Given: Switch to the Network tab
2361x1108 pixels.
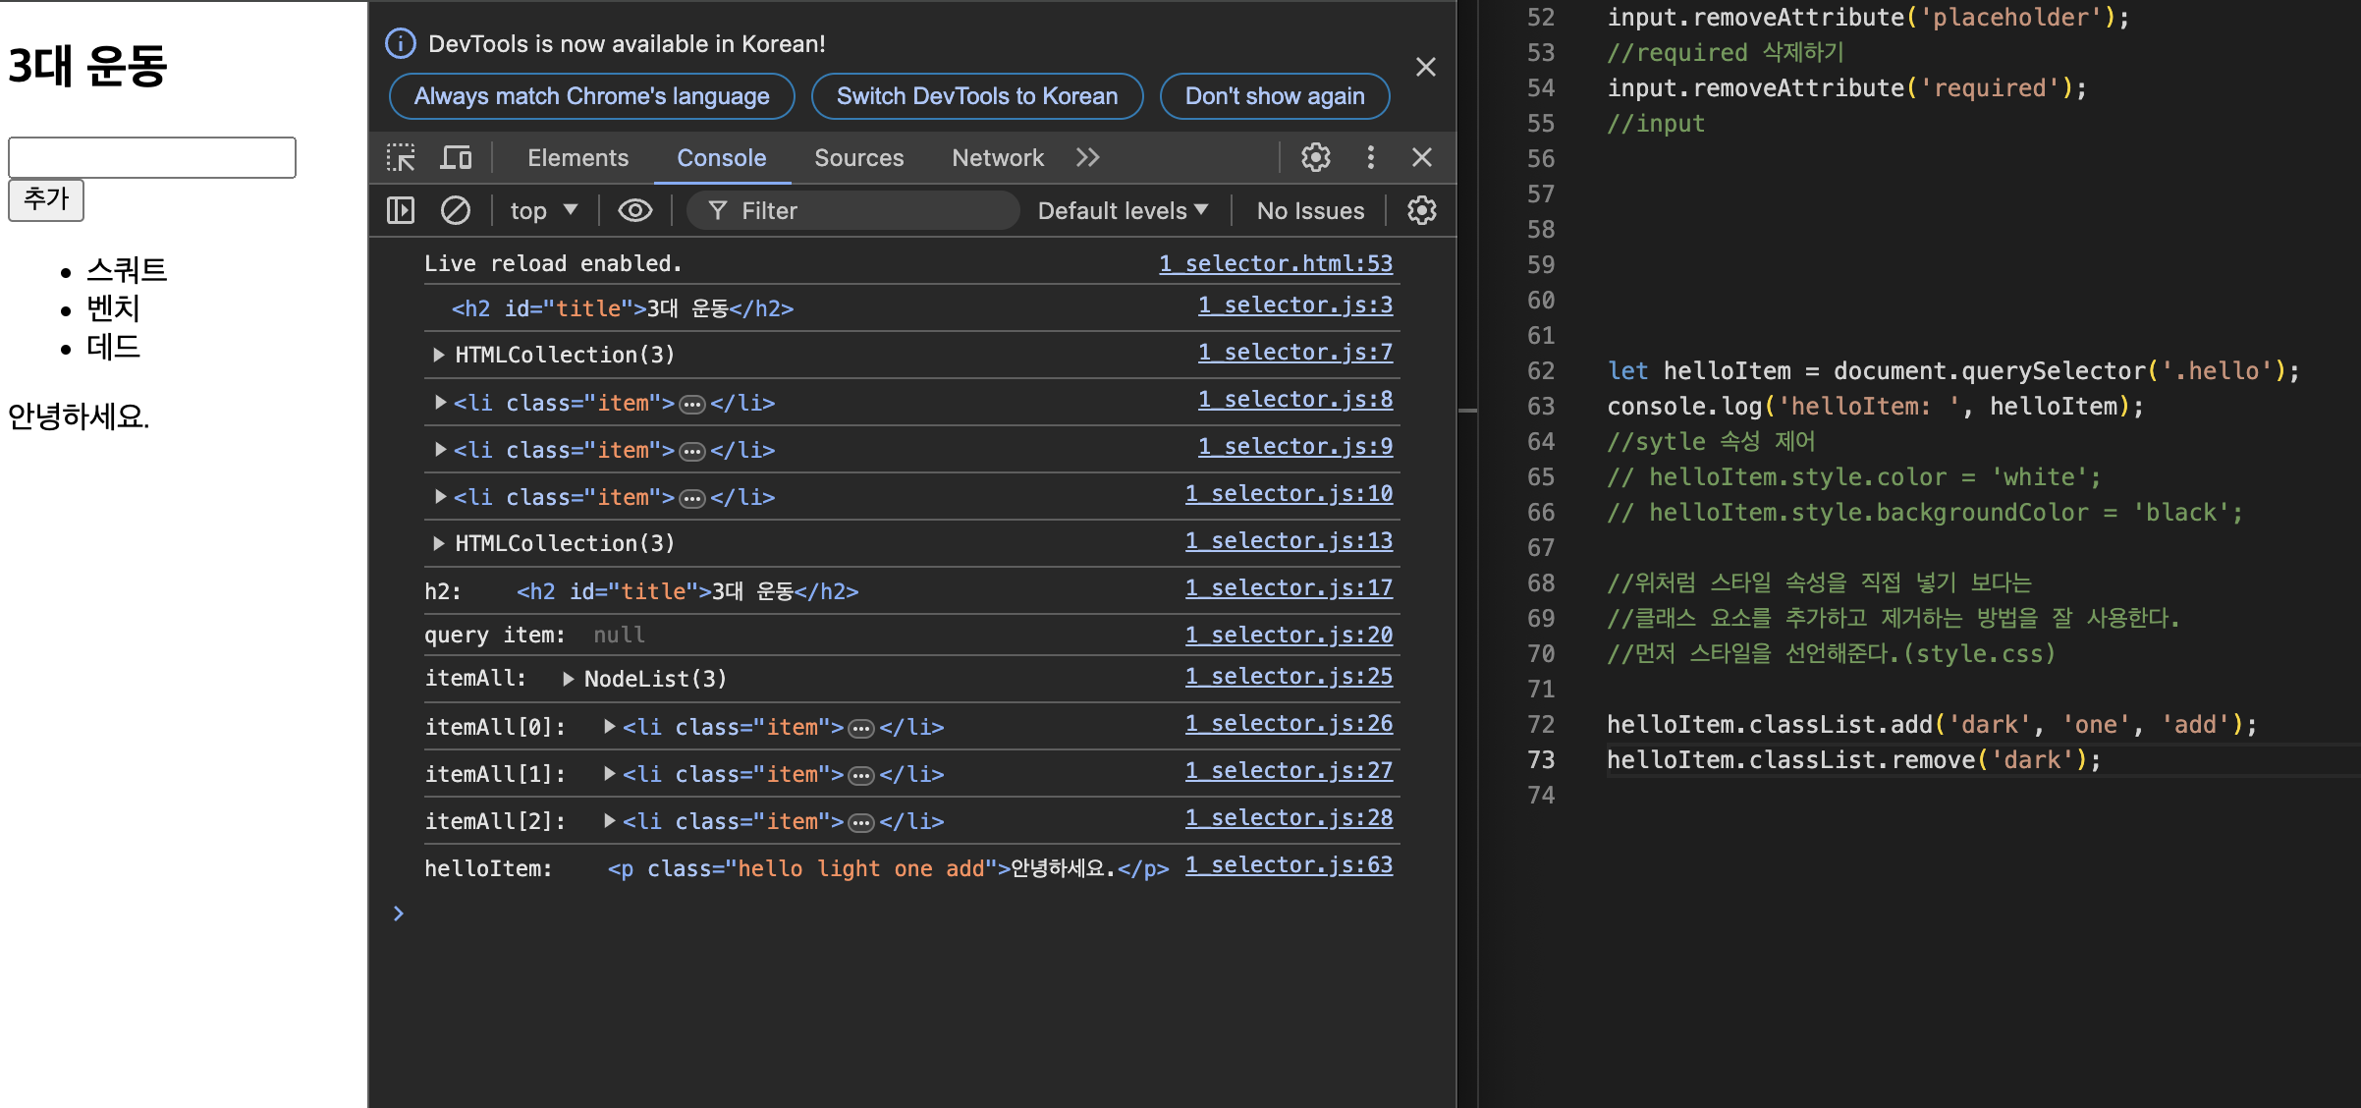Looking at the screenshot, I should point(997,158).
